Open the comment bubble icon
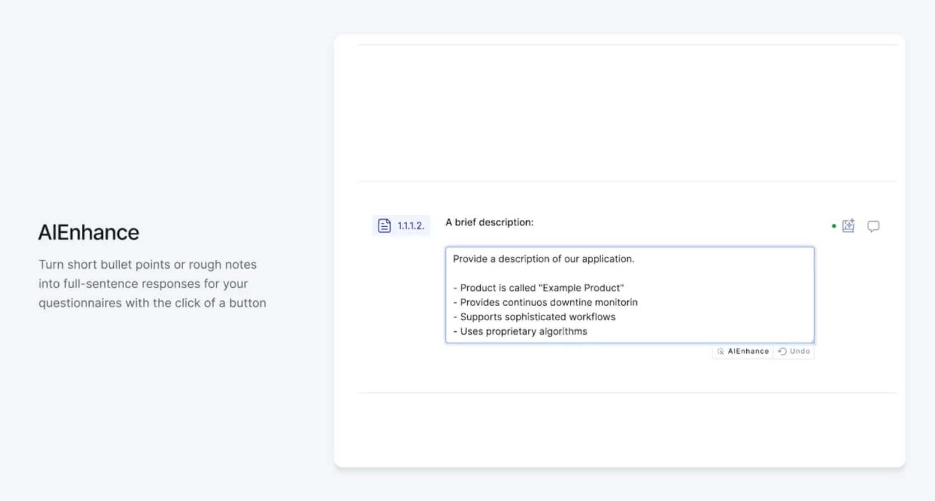The width and height of the screenshot is (935, 501). click(873, 226)
